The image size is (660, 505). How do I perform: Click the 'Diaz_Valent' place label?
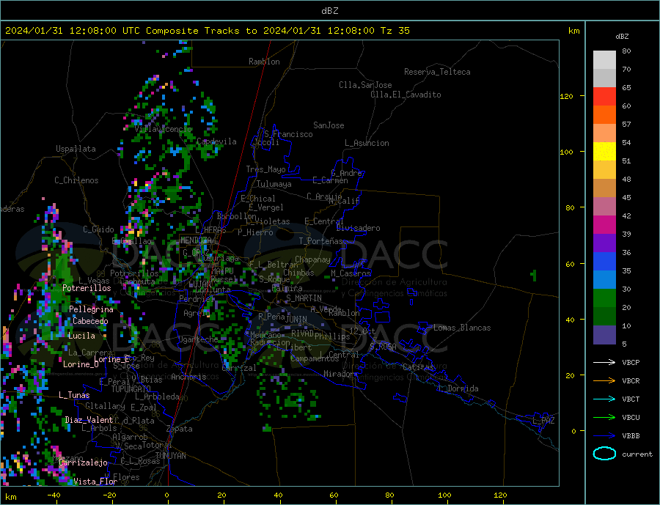tap(89, 420)
